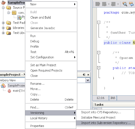Choose Import into Subversion Repository...
Image resolution: width=135 pixels, height=129 pixels.
(x=105, y=123)
